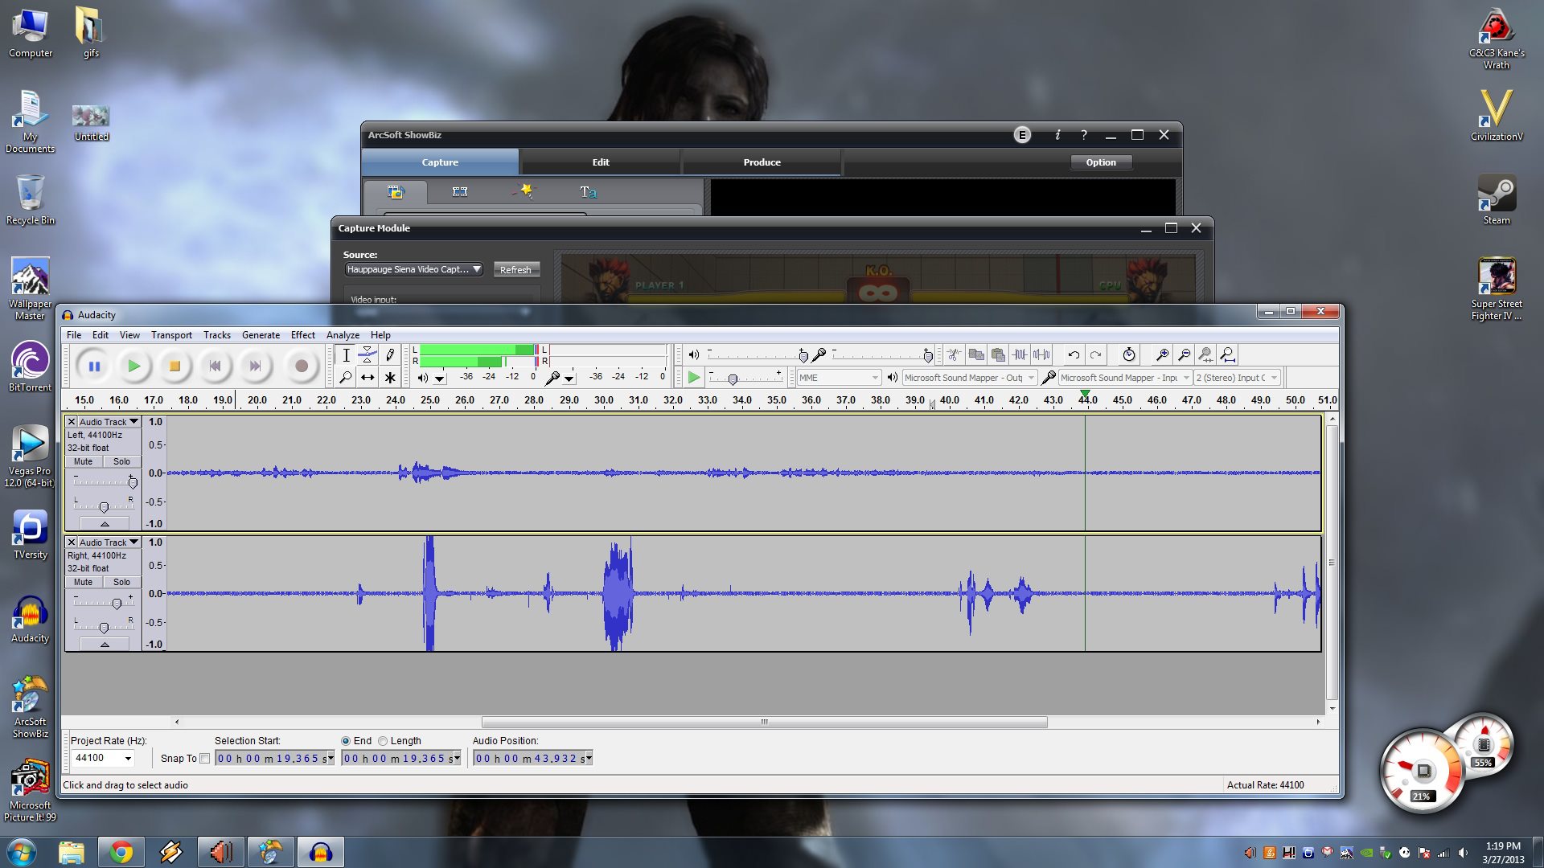Click the green Play button in Audacity
This screenshot has height=868, width=1544.
click(134, 366)
